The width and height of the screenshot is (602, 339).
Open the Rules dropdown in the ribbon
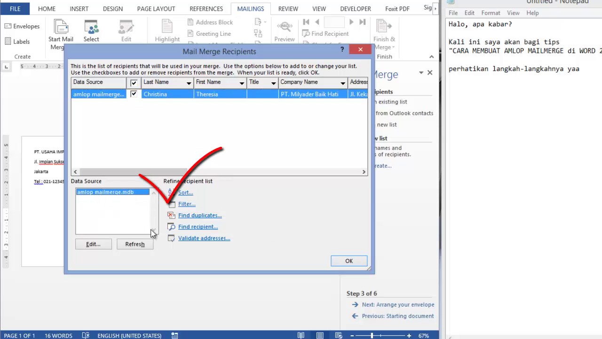coord(261,22)
